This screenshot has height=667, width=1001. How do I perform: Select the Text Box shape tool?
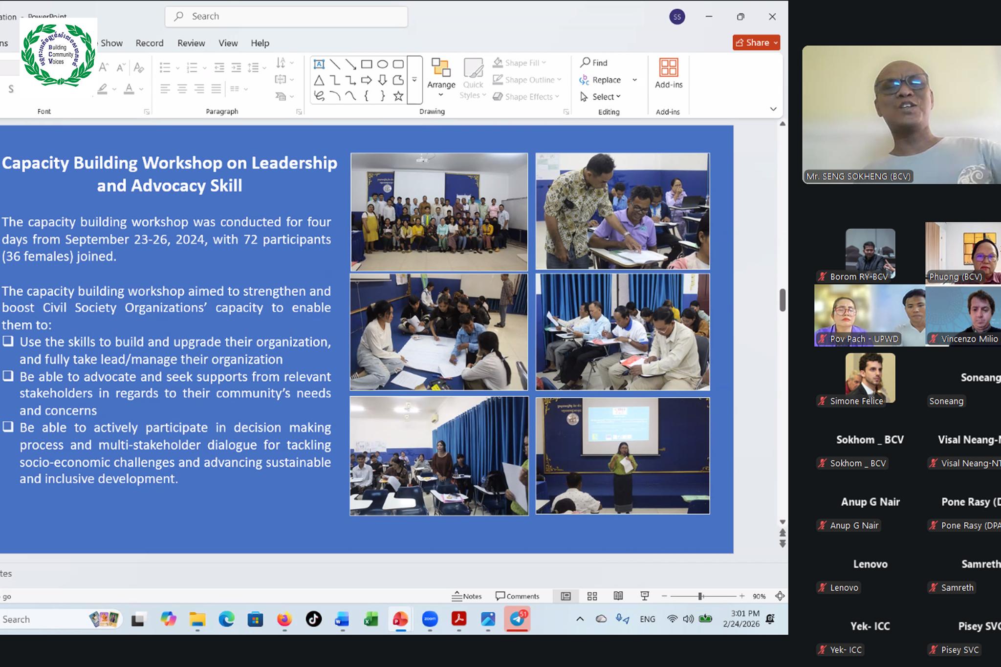(319, 65)
